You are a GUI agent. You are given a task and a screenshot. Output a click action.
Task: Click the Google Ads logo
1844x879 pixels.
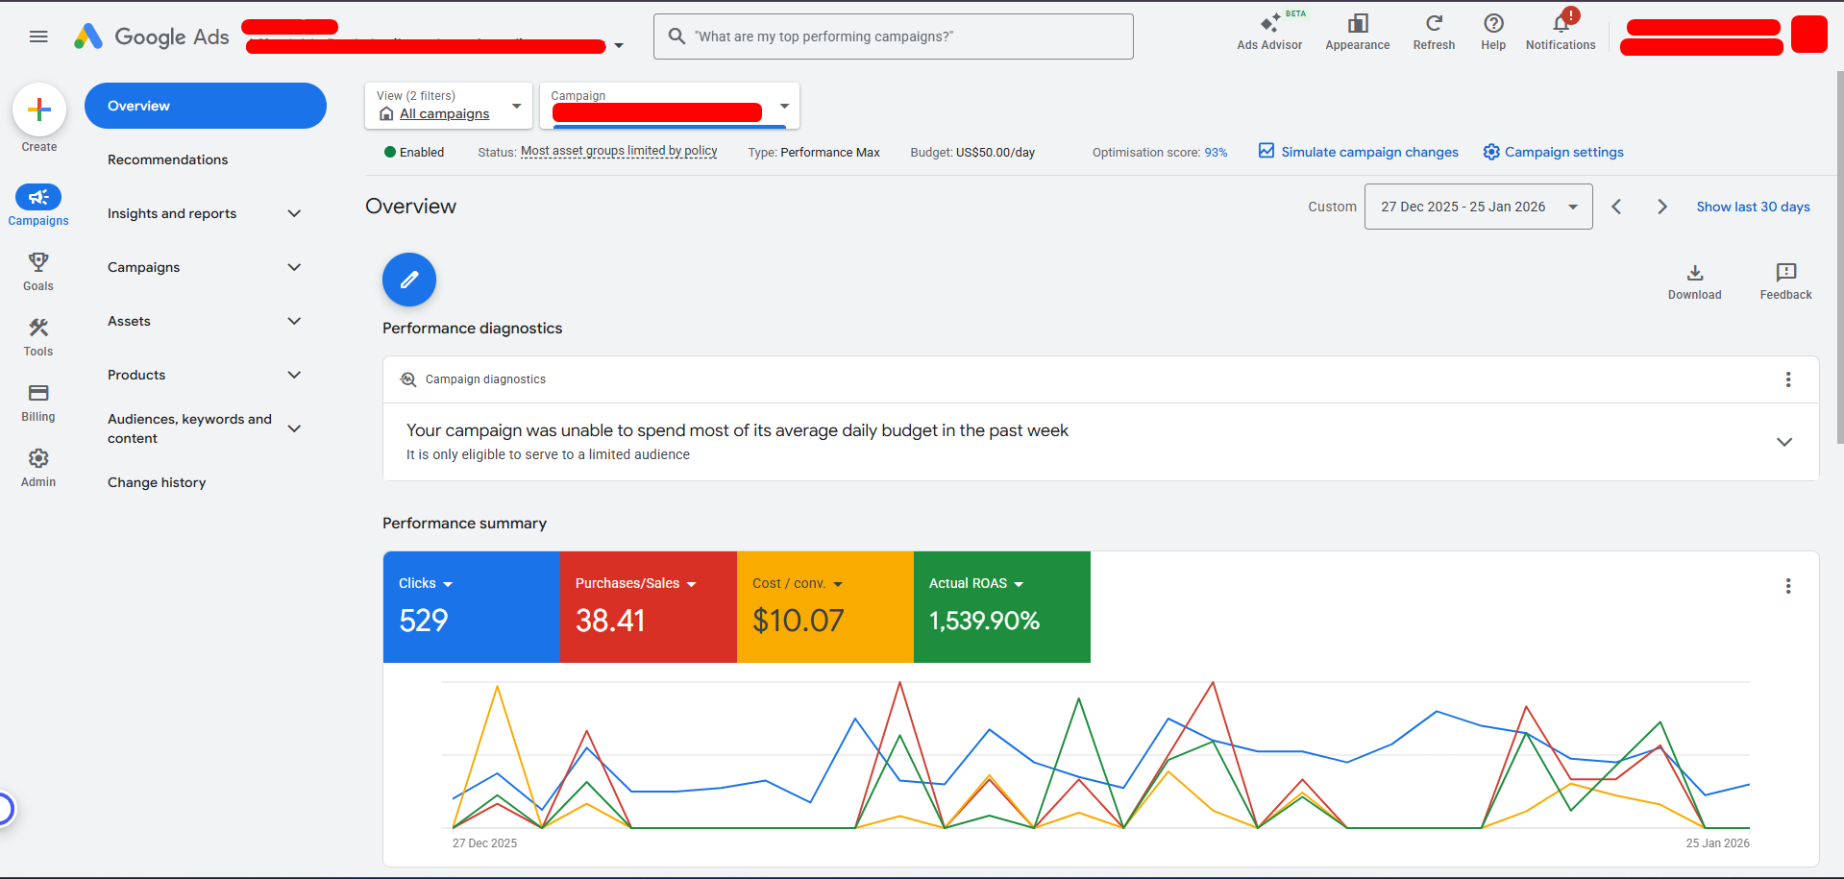[152, 37]
